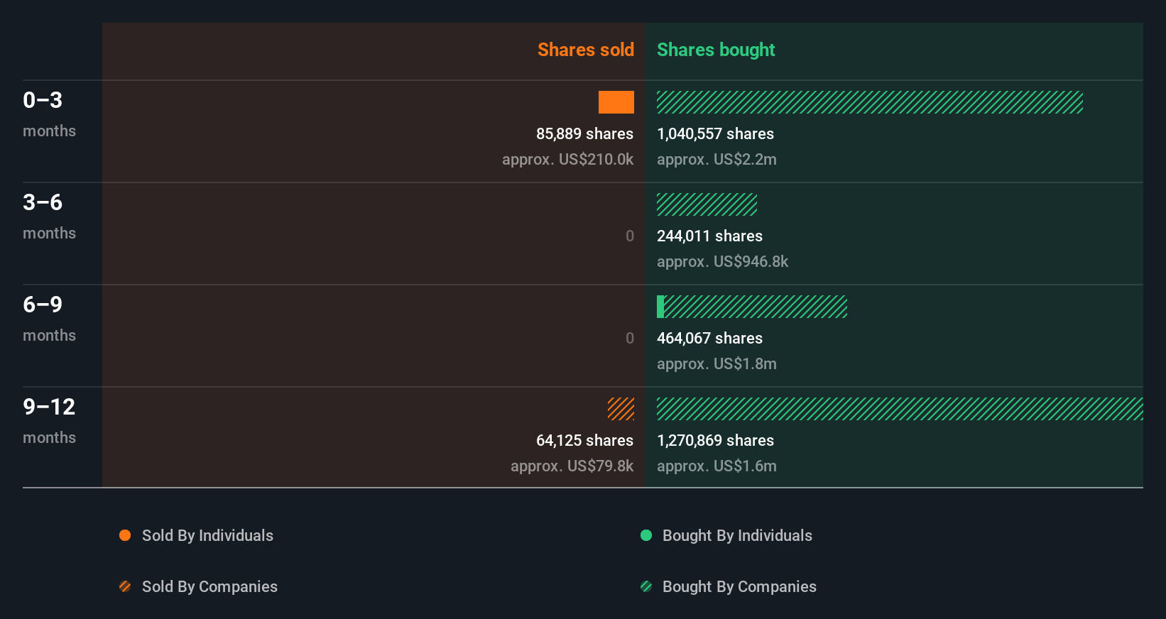Click the approx. US$1.6m amount
1166x619 pixels.
717,466
